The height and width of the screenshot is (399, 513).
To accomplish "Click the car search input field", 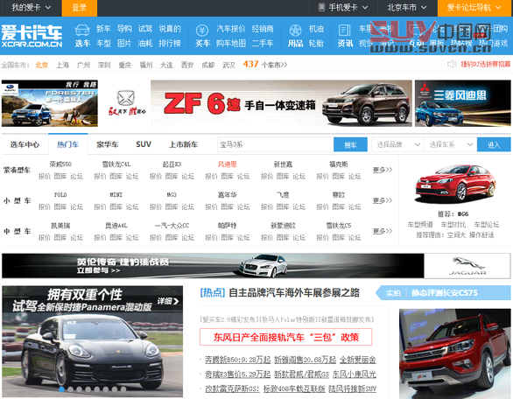I will tap(276, 144).
